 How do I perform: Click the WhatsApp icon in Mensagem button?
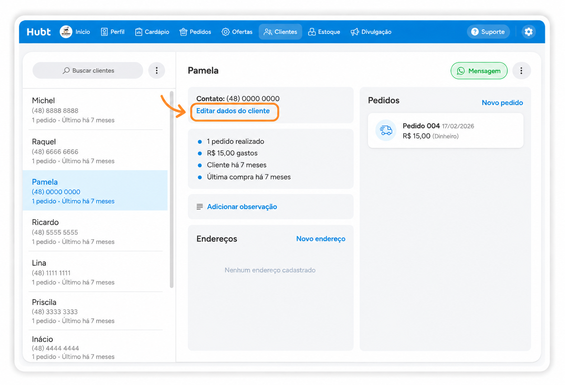(x=461, y=71)
